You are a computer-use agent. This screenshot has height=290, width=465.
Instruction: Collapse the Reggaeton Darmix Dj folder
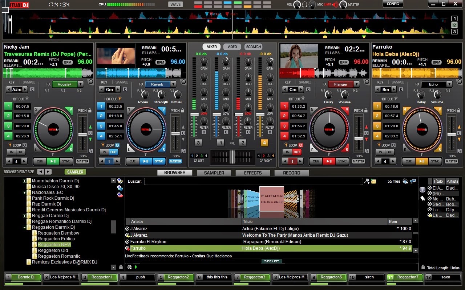[x=24, y=227]
